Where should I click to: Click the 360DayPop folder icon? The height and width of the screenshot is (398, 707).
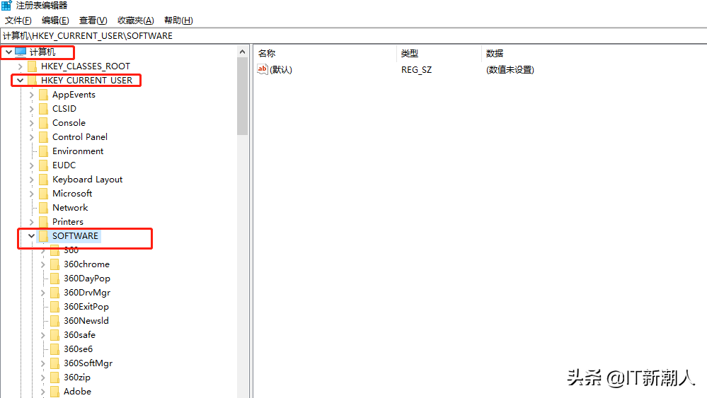[54, 279]
